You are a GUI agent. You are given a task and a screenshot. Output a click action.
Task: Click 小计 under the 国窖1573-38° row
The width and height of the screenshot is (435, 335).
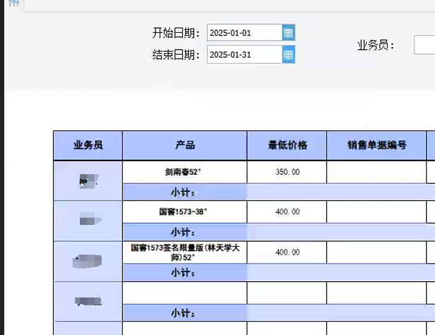(183, 232)
